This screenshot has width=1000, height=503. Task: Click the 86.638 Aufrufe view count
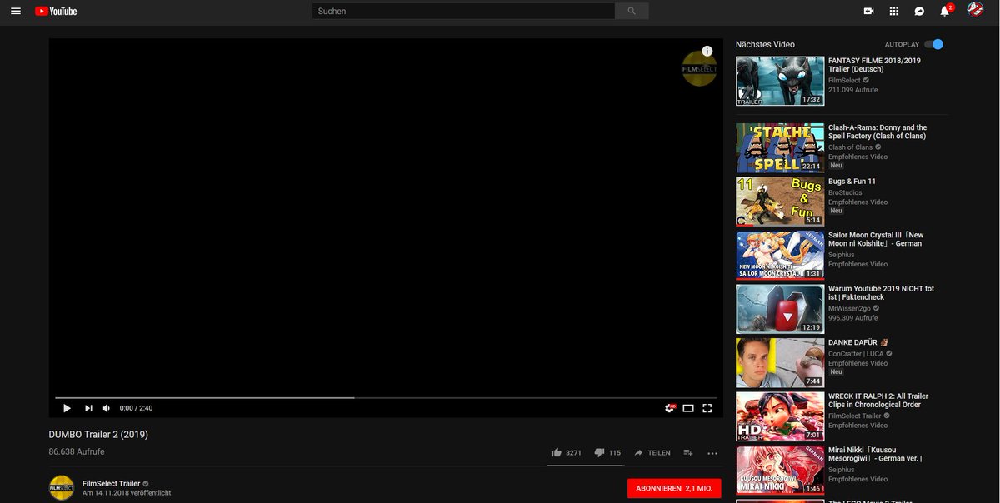77,451
